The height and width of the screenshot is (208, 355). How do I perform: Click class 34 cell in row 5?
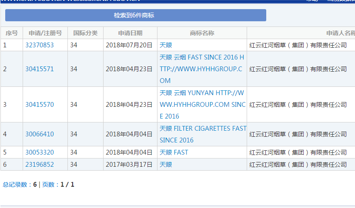coord(85,152)
